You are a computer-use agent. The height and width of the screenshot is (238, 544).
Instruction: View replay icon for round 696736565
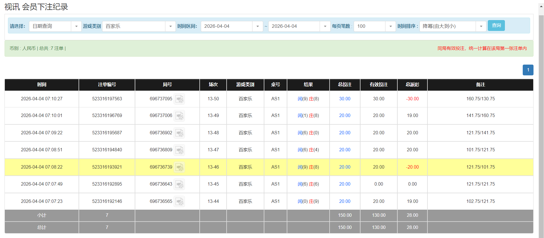179,202
